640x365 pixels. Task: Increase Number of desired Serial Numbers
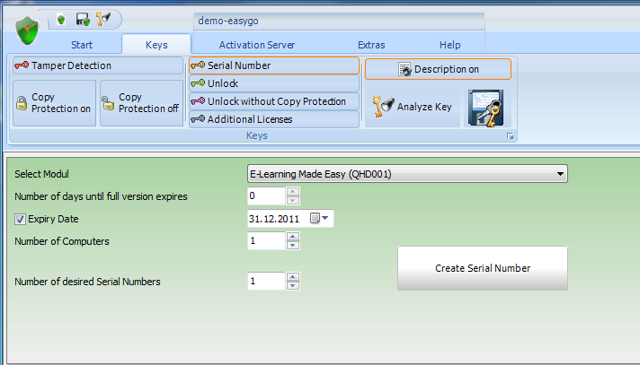click(293, 276)
